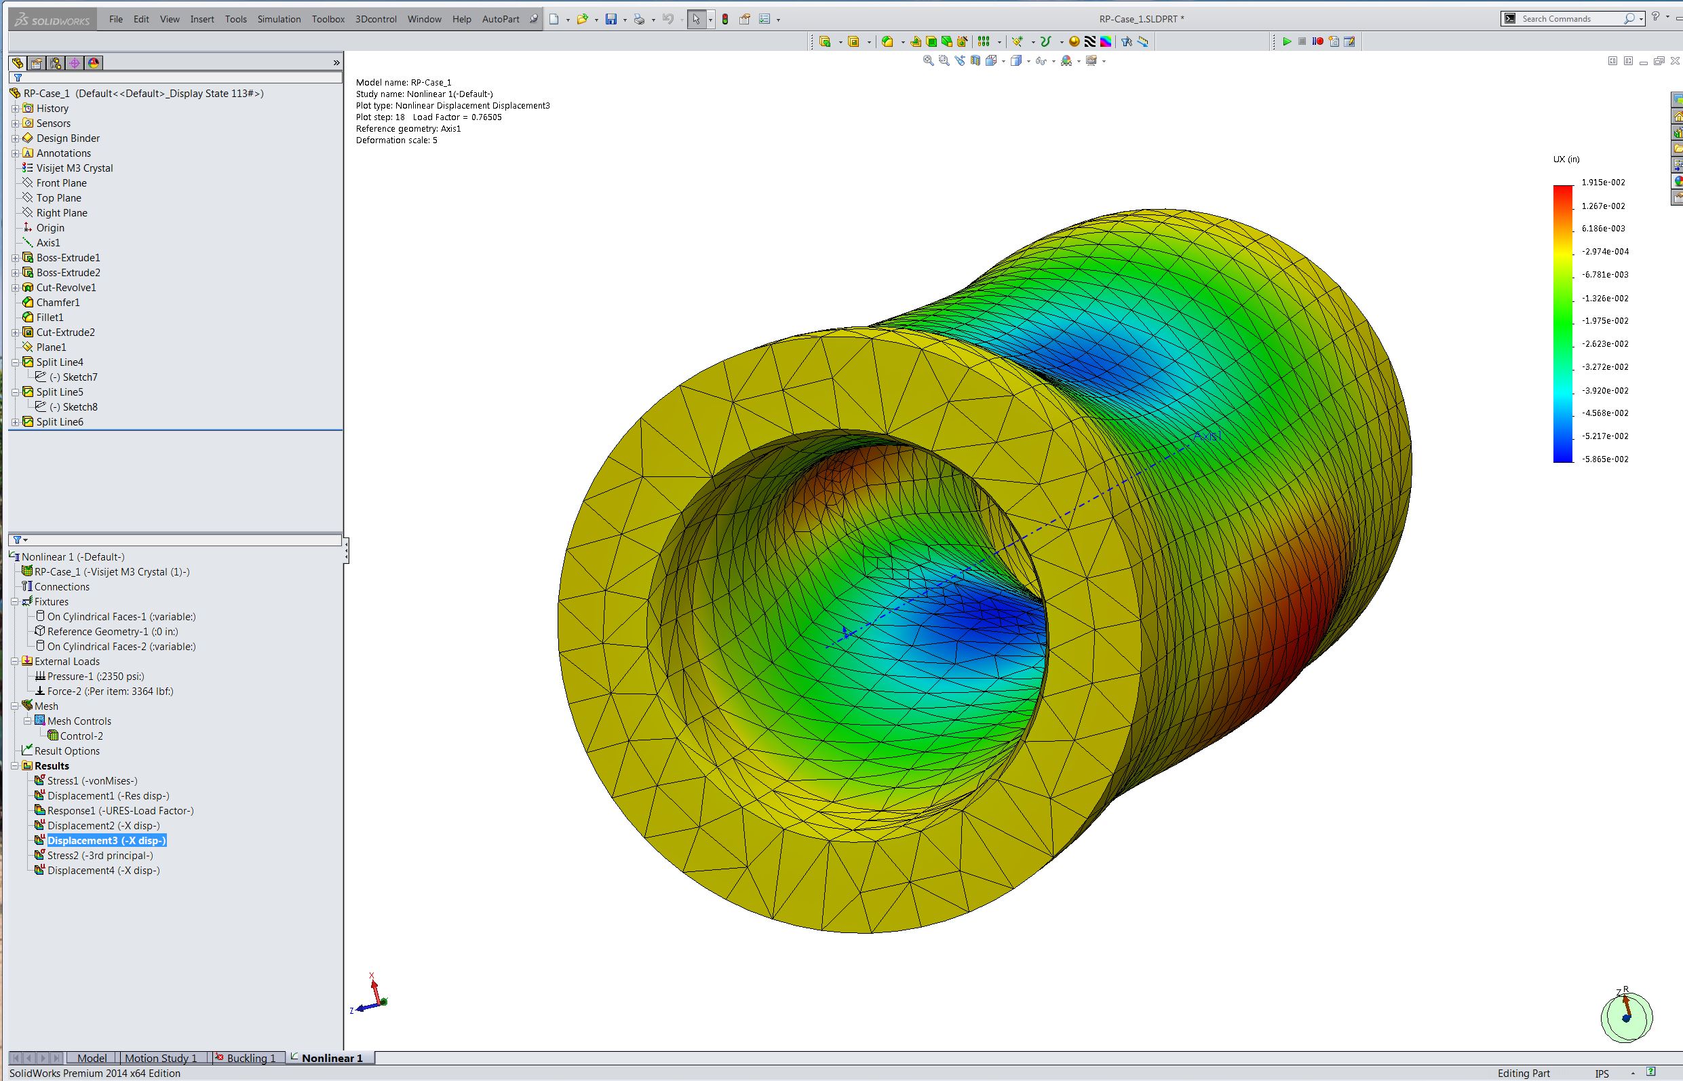Open the PropertyManager tab icon
The image size is (1683, 1081).
pyautogui.click(x=37, y=63)
